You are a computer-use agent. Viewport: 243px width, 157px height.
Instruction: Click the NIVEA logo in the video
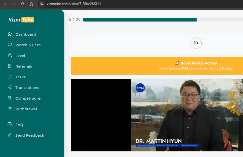(140, 88)
